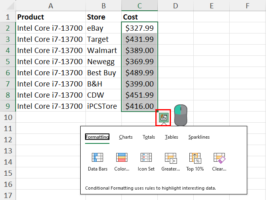Select Intel Core i7-13700 in row 9
Image resolution: width=266 pixels, height=200 pixels.
coord(51,106)
